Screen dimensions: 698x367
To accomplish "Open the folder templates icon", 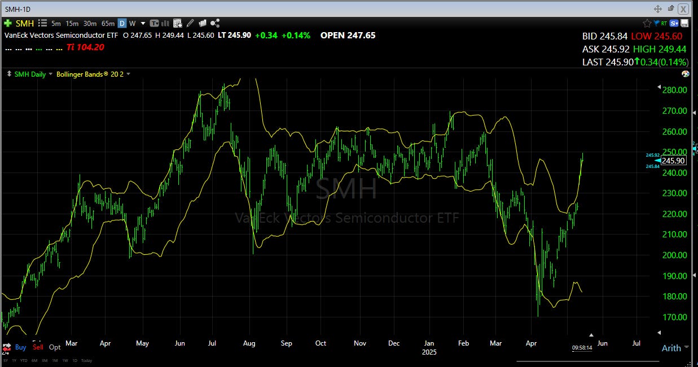I will (202, 23).
